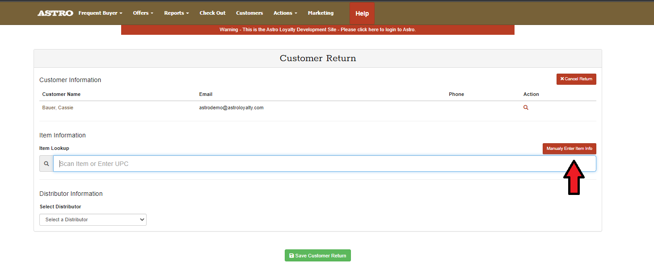Viewport: 654px width, 269px height.
Task: Click the search icon beside Item Lookup field
Action: 46,164
